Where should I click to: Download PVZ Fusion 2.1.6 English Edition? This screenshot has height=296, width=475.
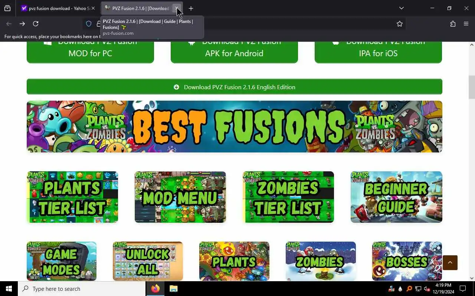[234, 87]
